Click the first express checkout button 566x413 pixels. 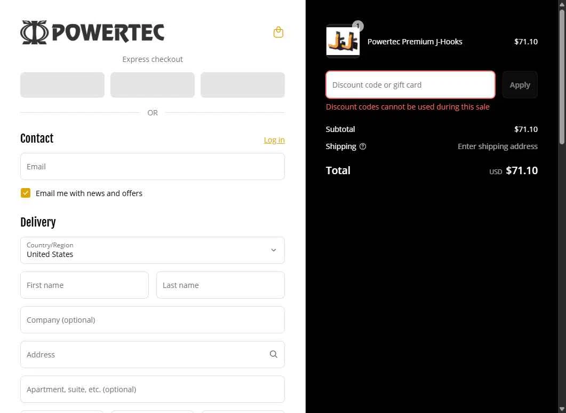[62, 85]
